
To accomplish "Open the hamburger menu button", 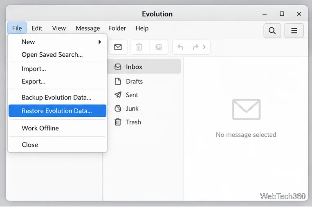I will (x=294, y=31).
